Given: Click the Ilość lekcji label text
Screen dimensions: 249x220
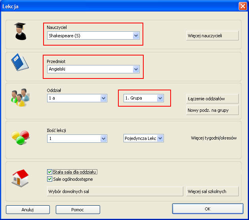Looking at the screenshot, I should [56, 130].
